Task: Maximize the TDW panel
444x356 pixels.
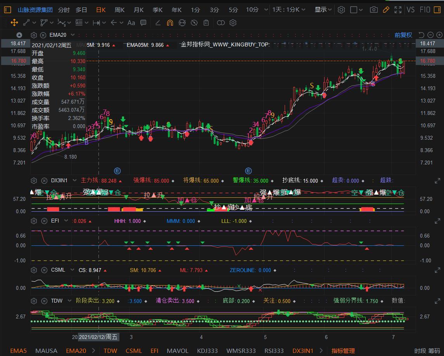Action: 437,301
